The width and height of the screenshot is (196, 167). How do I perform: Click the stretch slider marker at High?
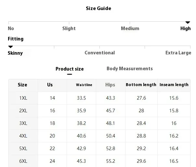pos(188,22)
